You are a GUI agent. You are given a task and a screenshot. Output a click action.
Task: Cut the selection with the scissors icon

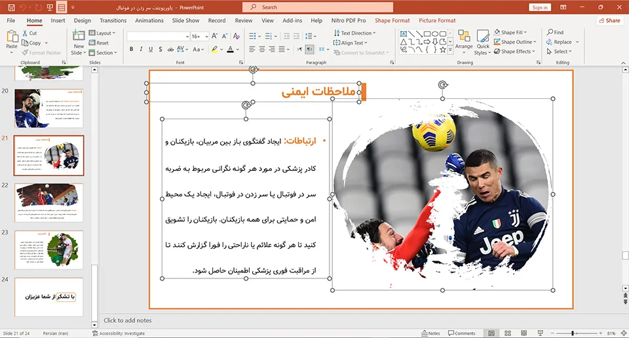tap(26, 33)
